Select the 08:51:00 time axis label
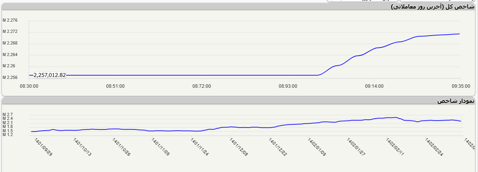This screenshot has height=172, width=478. [115, 86]
